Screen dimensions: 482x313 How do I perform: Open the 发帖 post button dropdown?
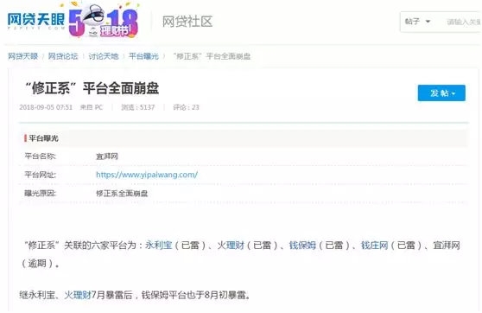click(441, 93)
